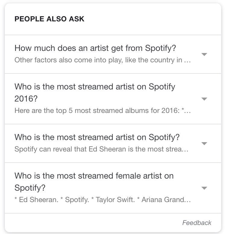Expand arrow next to Ed Sheeran snippet question
Image resolution: width=226 pixels, height=234 pixels.
[204, 143]
